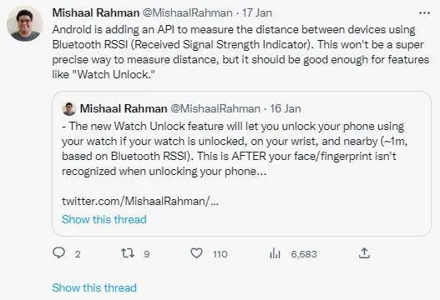View analytics via bar chart icon
This screenshot has height=300, width=440.
pos(275,253)
